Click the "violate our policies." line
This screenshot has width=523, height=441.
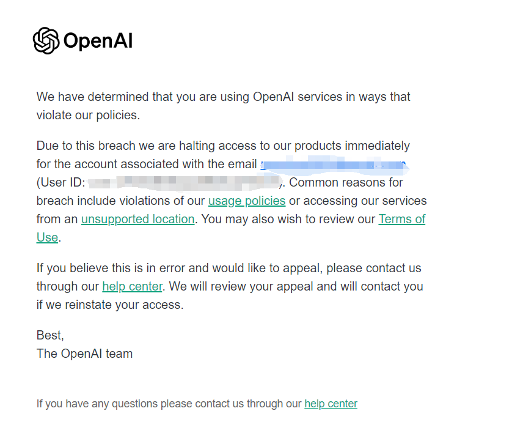[x=88, y=115]
